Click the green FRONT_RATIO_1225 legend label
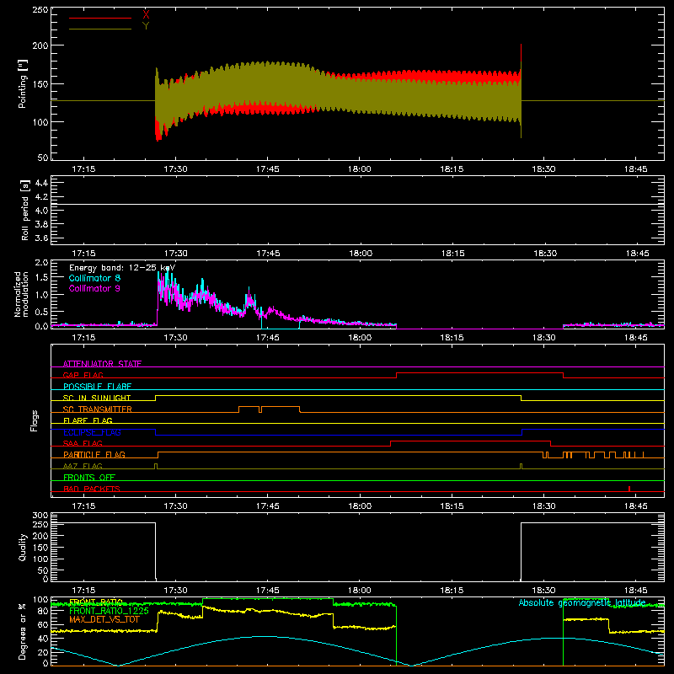 109,611
